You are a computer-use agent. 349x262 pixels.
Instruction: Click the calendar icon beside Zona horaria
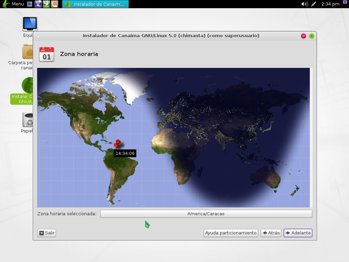coord(46,55)
